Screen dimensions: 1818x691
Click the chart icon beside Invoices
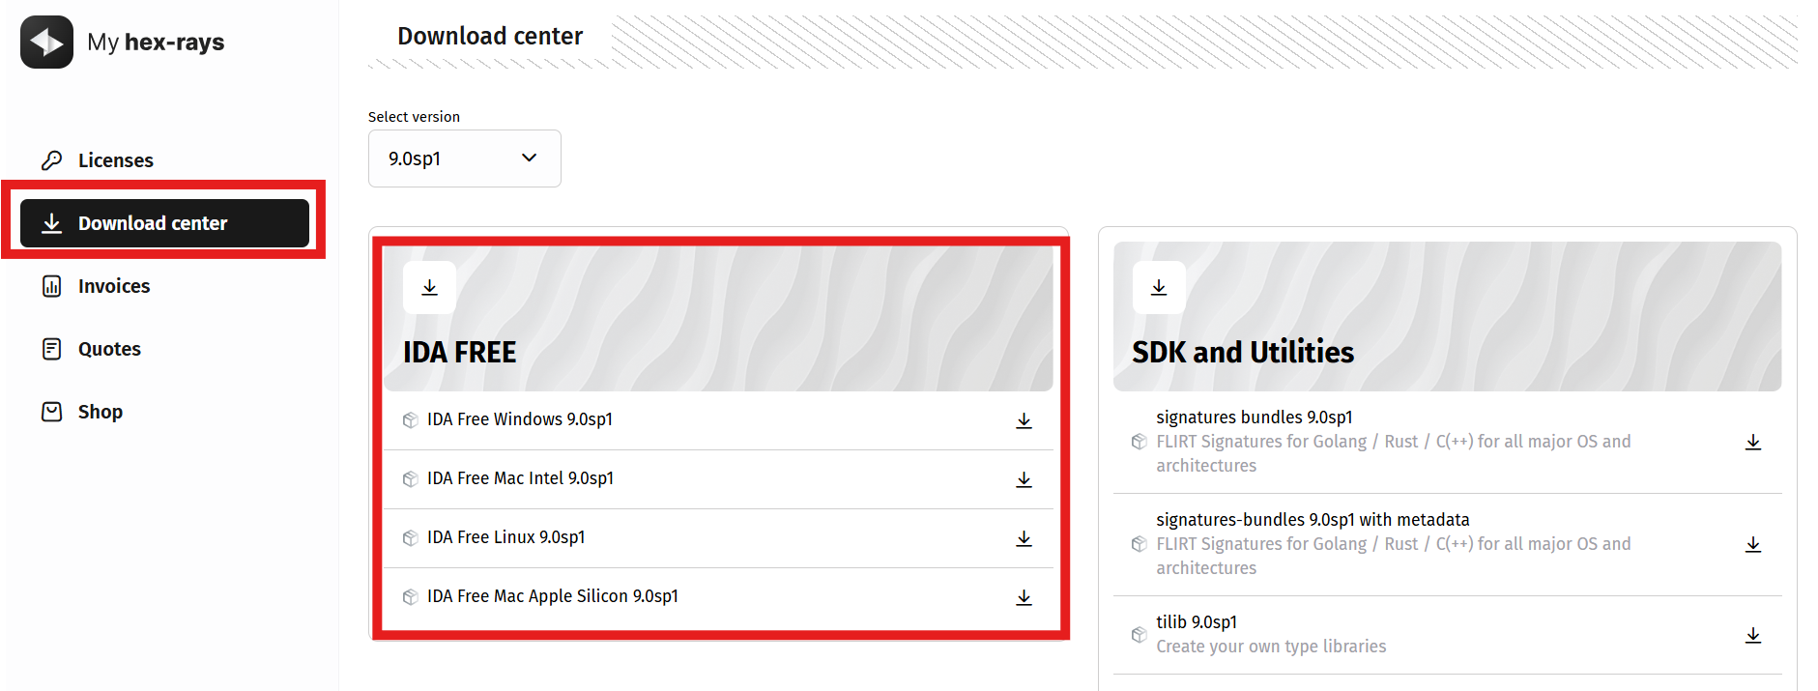(52, 286)
